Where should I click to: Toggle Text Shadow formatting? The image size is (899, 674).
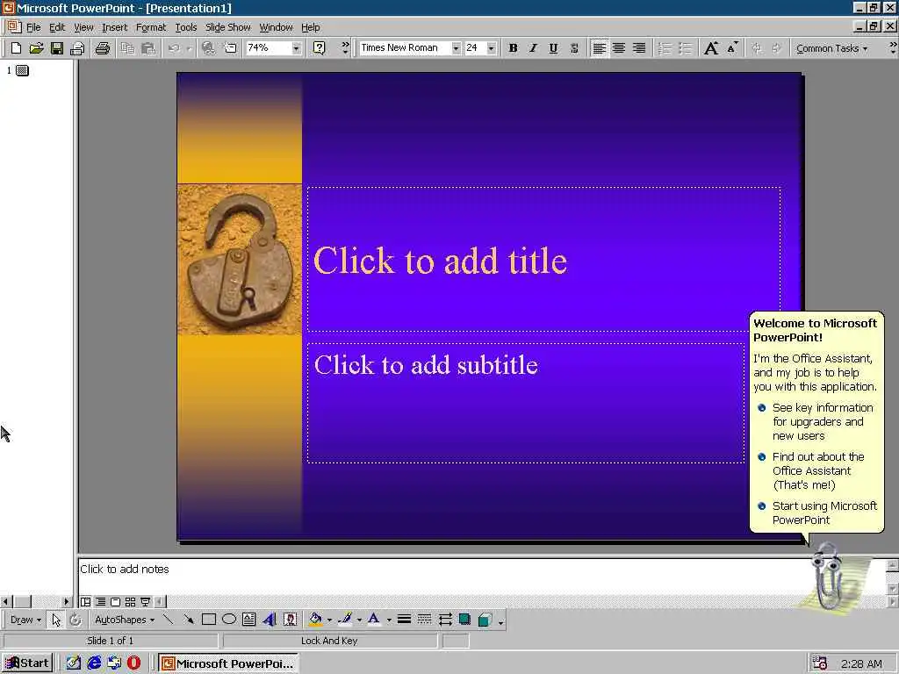[x=574, y=48]
